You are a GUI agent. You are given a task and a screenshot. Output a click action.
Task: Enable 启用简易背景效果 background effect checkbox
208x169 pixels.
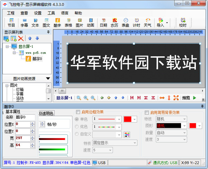[x=147, y=113]
